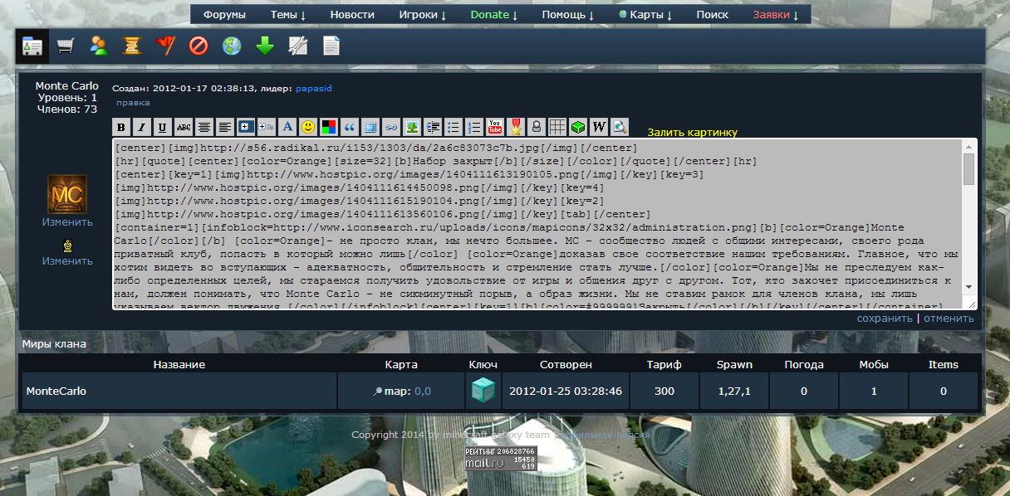
Task: Open the red flag icon tab
Action: point(165,46)
